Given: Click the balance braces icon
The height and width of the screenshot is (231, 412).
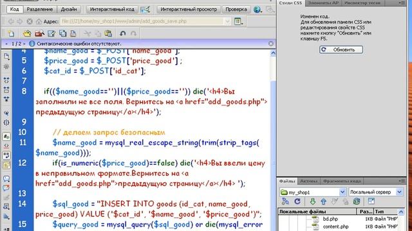Looking at the screenshot, I should point(6,123).
